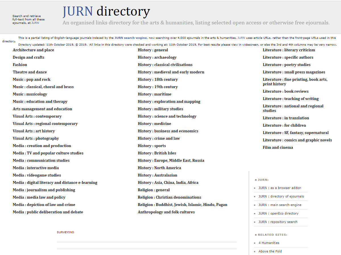Open JURN : main search-engine sidebar link
The width and height of the screenshot is (341, 255).
click(x=279, y=205)
